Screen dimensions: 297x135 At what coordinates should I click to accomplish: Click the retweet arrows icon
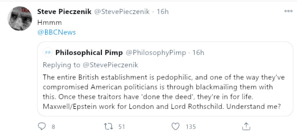108,126
